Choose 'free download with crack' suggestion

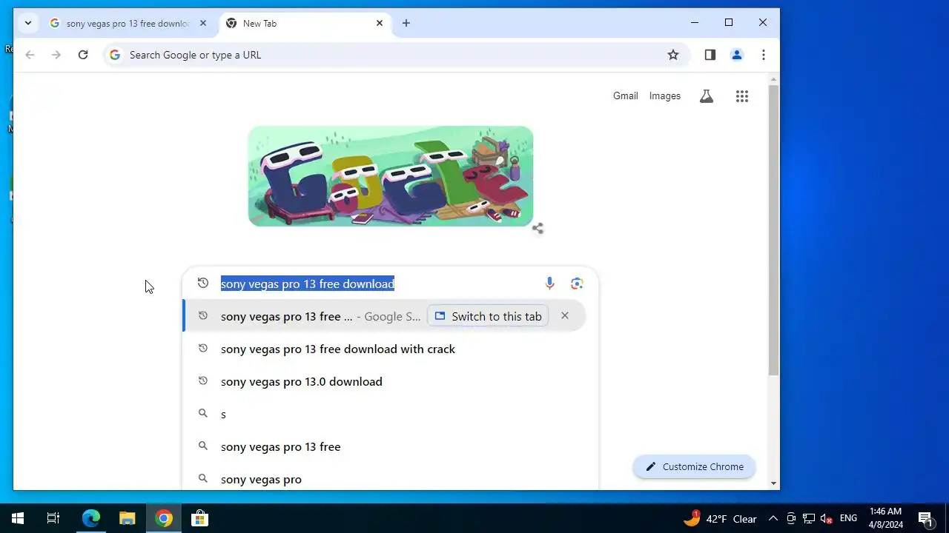pyautogui.click(x=384, y=349)
